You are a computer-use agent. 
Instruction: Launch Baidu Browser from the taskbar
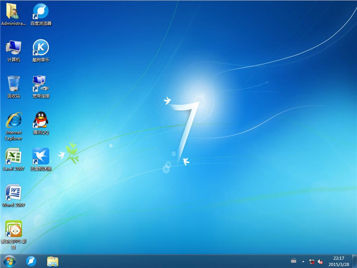coord(31,261)
